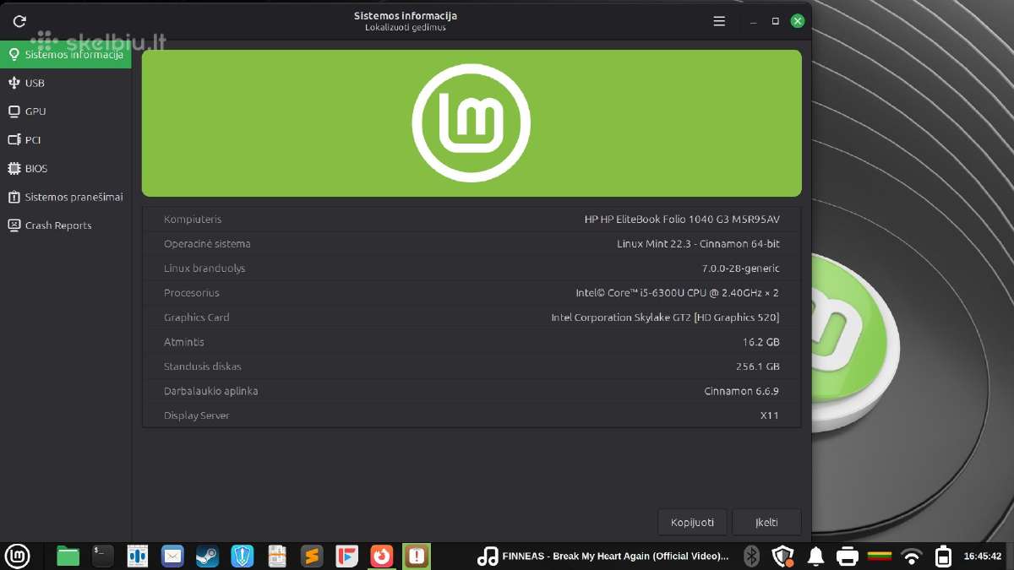Select the Darbalaukio aplinka row label

click(x=211, y=391)
